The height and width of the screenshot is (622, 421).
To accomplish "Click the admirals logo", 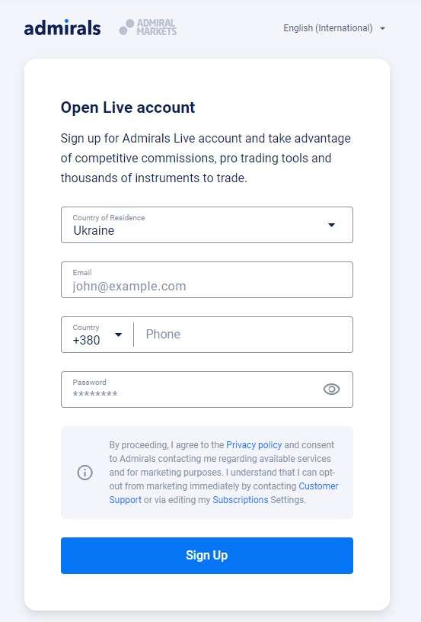I will tap(62, 27).
